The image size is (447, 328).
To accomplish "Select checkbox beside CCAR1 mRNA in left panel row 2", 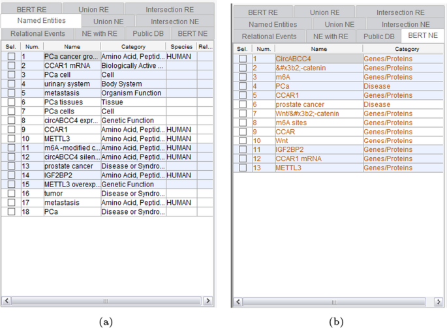I will (11, 66).
